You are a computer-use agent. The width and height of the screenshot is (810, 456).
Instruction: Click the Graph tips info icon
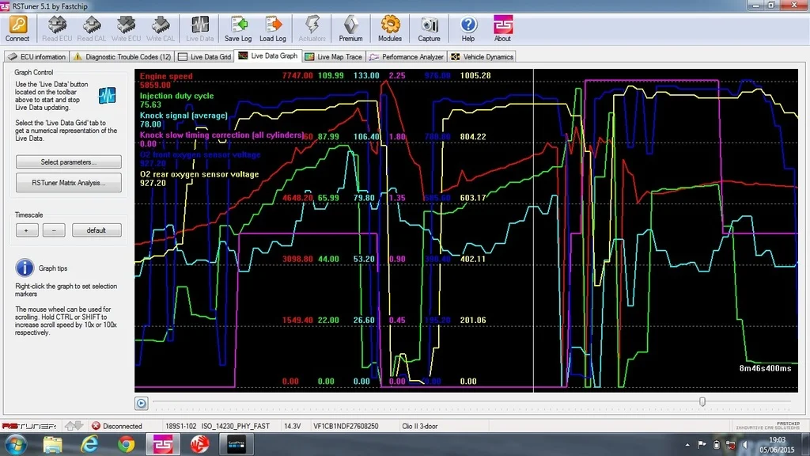(25, 268)
